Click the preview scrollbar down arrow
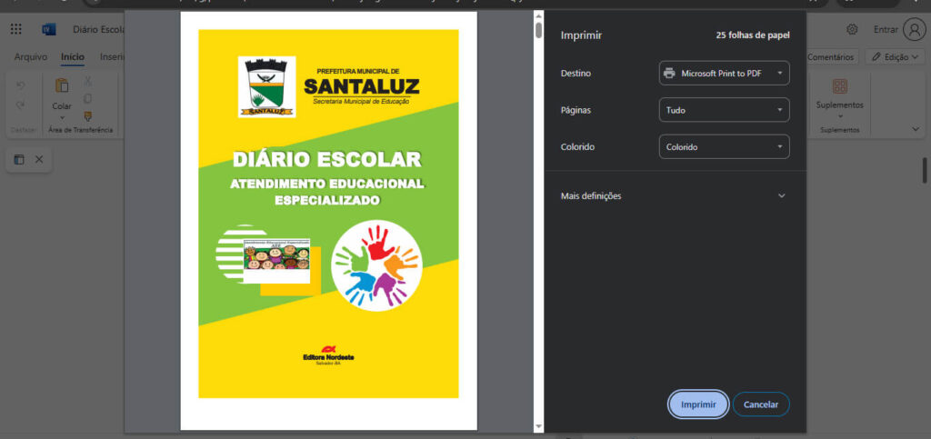This screenshot has width=931, height=439. 538,426
